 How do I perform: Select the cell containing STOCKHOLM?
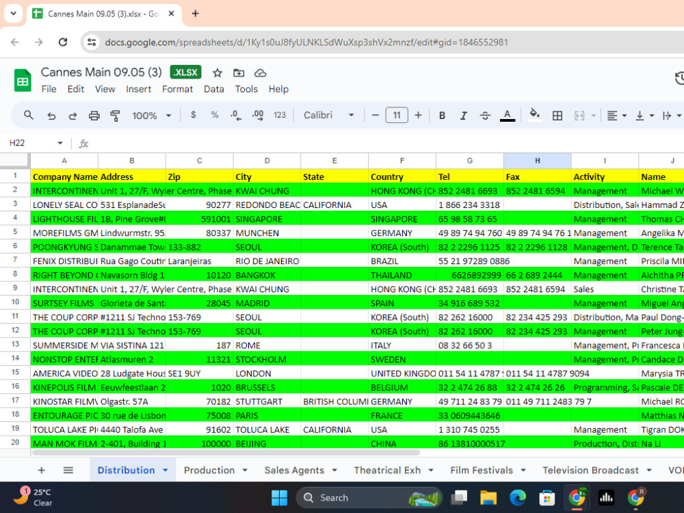click(x=267, y=360)
